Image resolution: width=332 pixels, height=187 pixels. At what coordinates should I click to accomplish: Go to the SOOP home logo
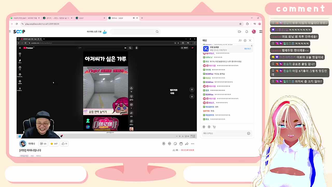(19, 32)
